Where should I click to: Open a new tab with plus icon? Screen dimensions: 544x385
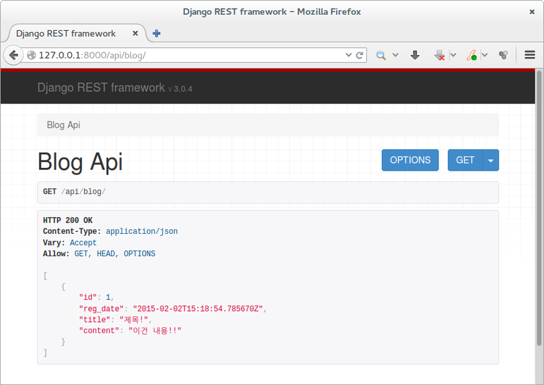coord(157,34)
